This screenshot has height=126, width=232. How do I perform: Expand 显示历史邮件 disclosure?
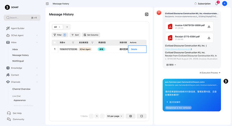pos(173,102)
